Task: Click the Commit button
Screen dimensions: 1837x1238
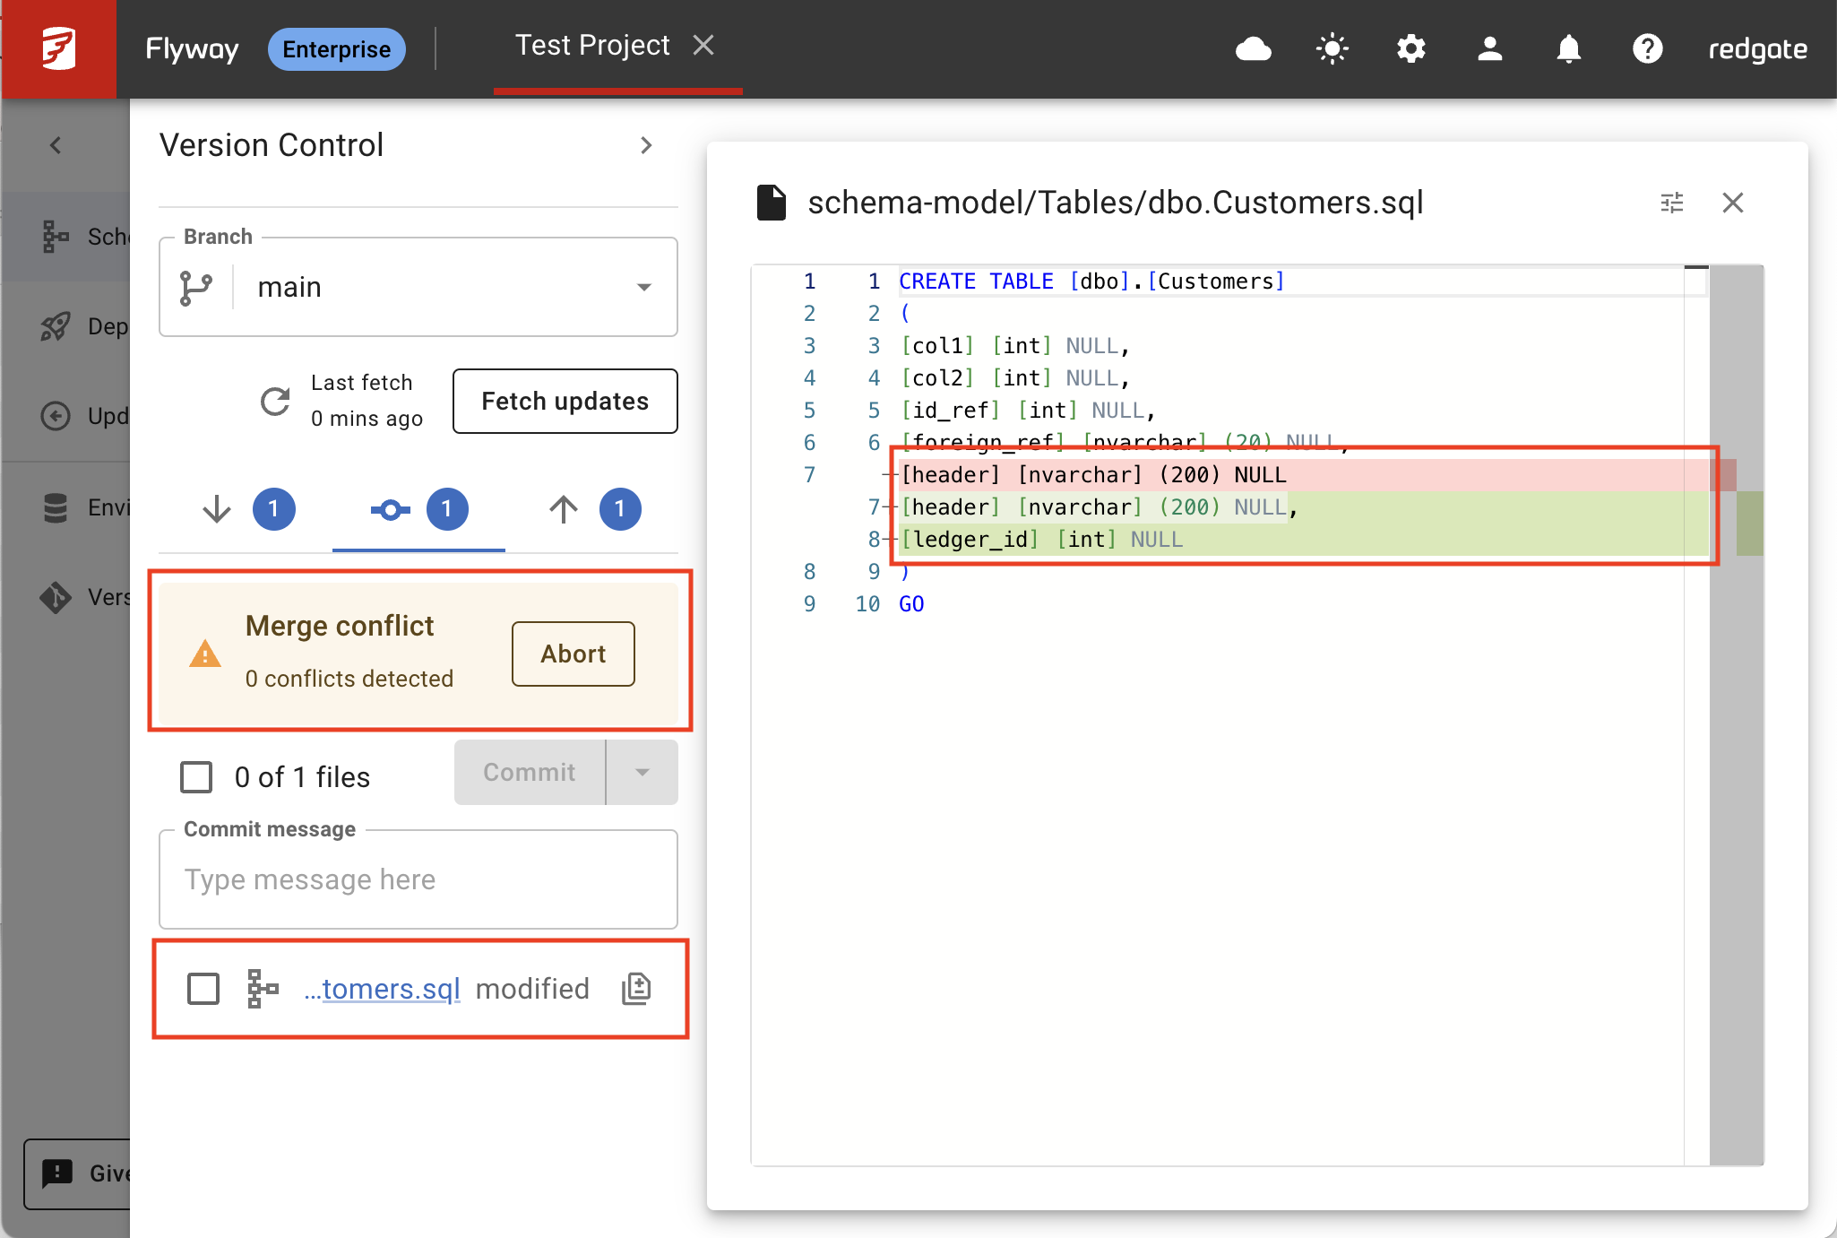Action: tap(530, 772)
